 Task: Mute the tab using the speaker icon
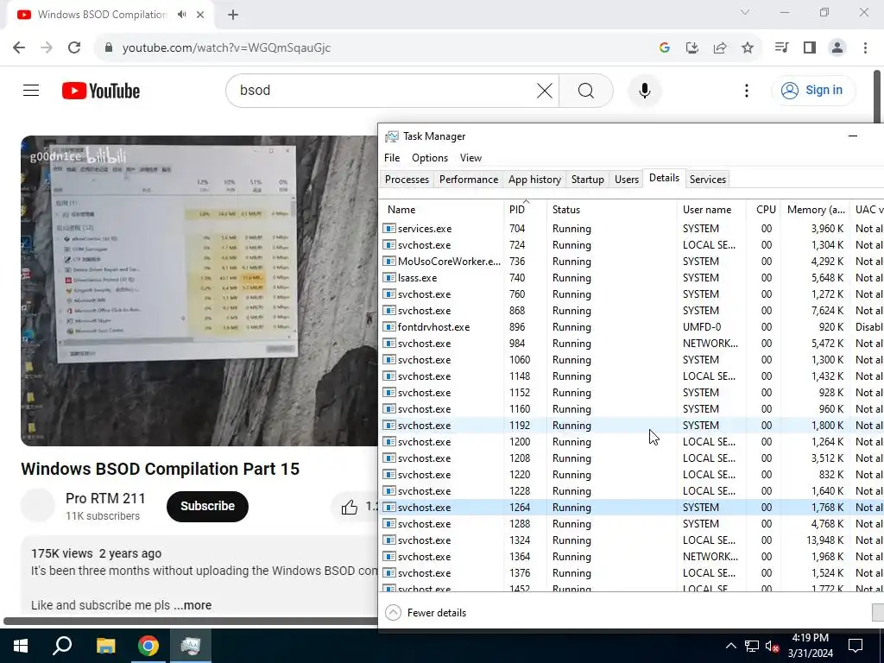coord(181,15)
